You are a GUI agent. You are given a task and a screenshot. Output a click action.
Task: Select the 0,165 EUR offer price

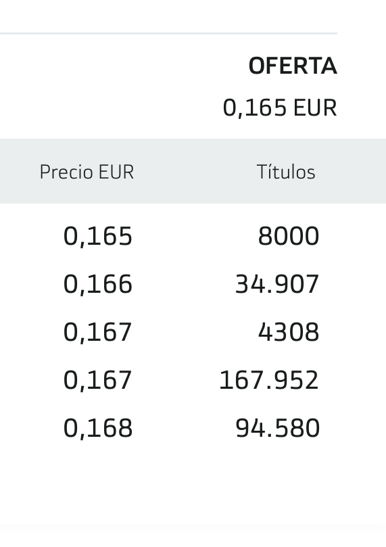(280, 108)
